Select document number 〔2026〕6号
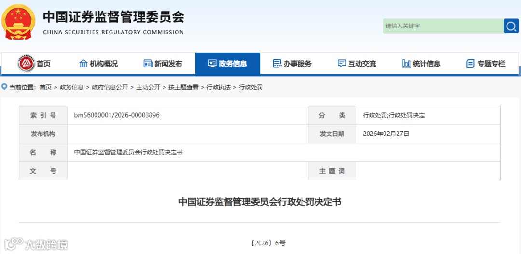Image resolution: width=521 pixels, height=254 pixels. pyautogui.click(x=268, y=243)
